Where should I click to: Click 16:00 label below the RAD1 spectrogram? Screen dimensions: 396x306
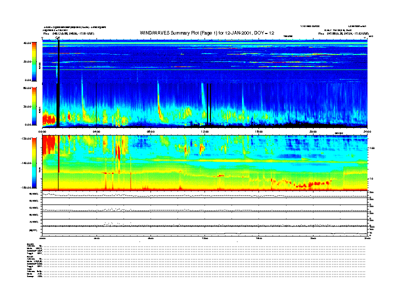coord(259,131)
